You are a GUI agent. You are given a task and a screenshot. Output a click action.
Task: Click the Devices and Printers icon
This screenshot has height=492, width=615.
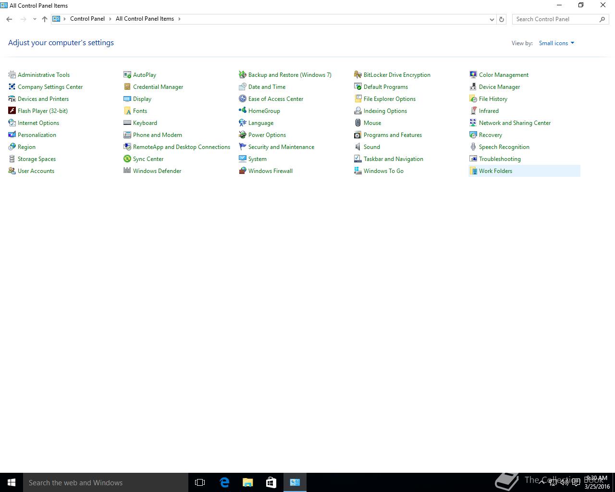click(x=12, y=98)
